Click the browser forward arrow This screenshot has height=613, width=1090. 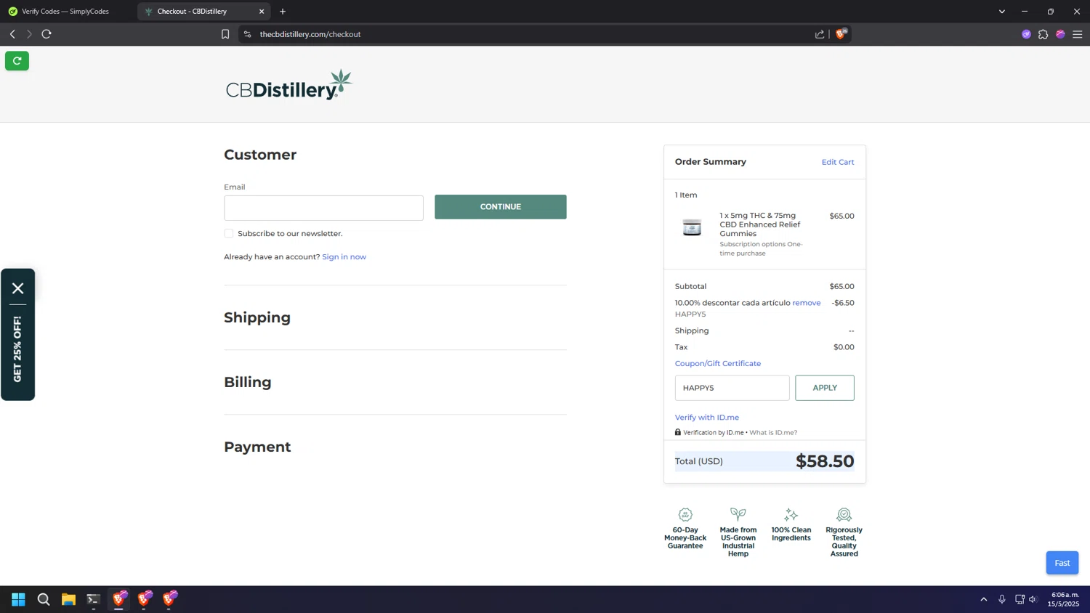tap(29, 34)
